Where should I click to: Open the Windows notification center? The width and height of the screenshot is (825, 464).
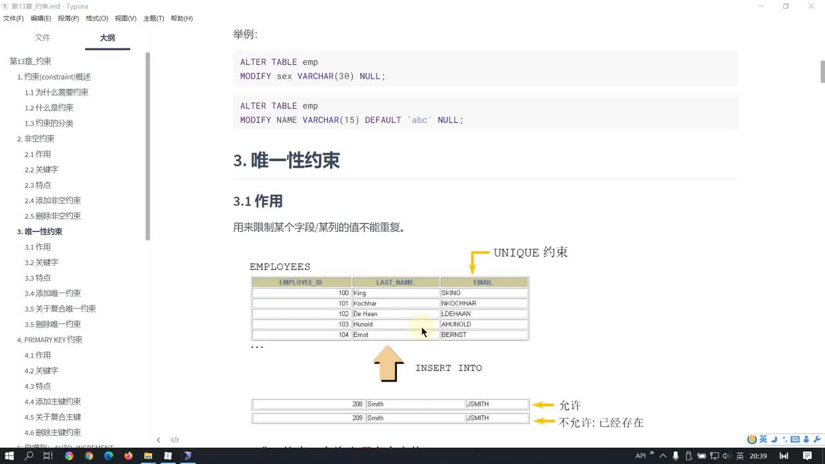coord(808,456)
